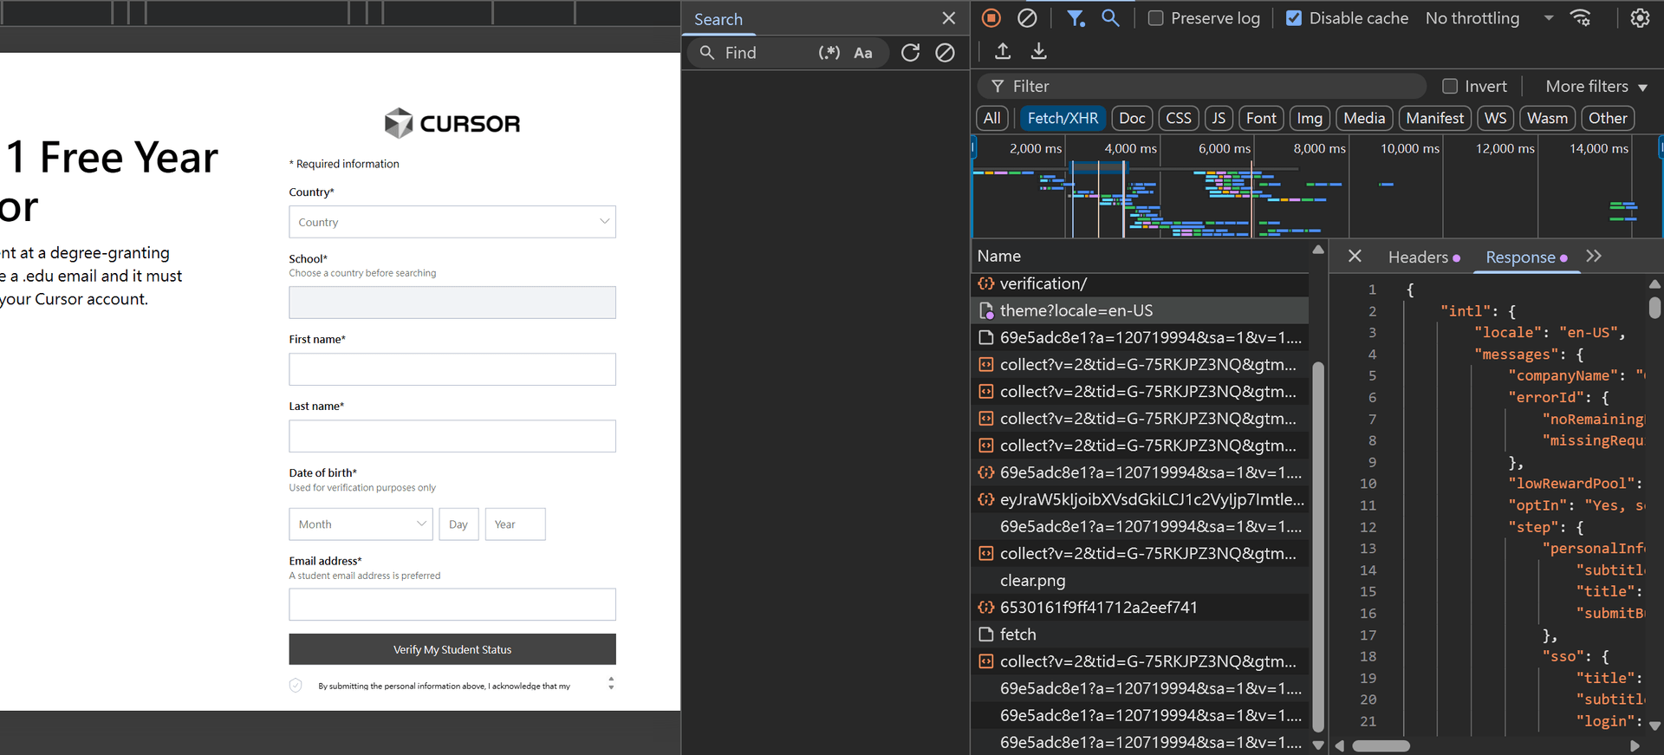Toggle the network filter funnel icon
This screenshot has width=1664, height=755.
click(x=1076, y=18)
